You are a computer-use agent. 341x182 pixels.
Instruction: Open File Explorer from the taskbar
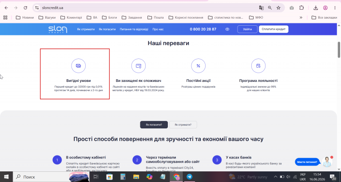(x=136, y=177)
